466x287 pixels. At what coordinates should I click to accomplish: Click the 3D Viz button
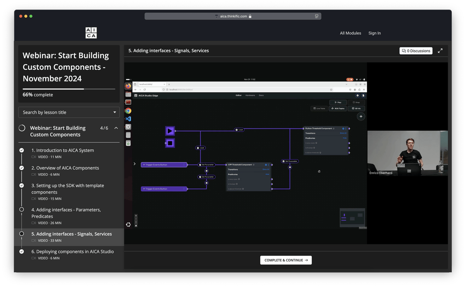pyautogui.click(x=356, y=109)
